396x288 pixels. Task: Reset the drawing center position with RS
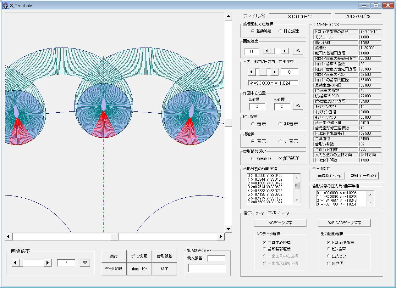[x=298, y=105]
